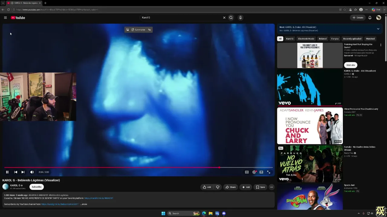Visit the sponsored advertiser site
387x217 pixels.
point(351,65)
